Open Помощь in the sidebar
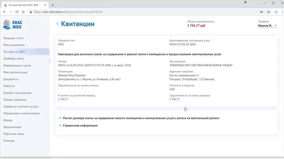This screenshot has width=284, height=159. click(x=9, y=141)
